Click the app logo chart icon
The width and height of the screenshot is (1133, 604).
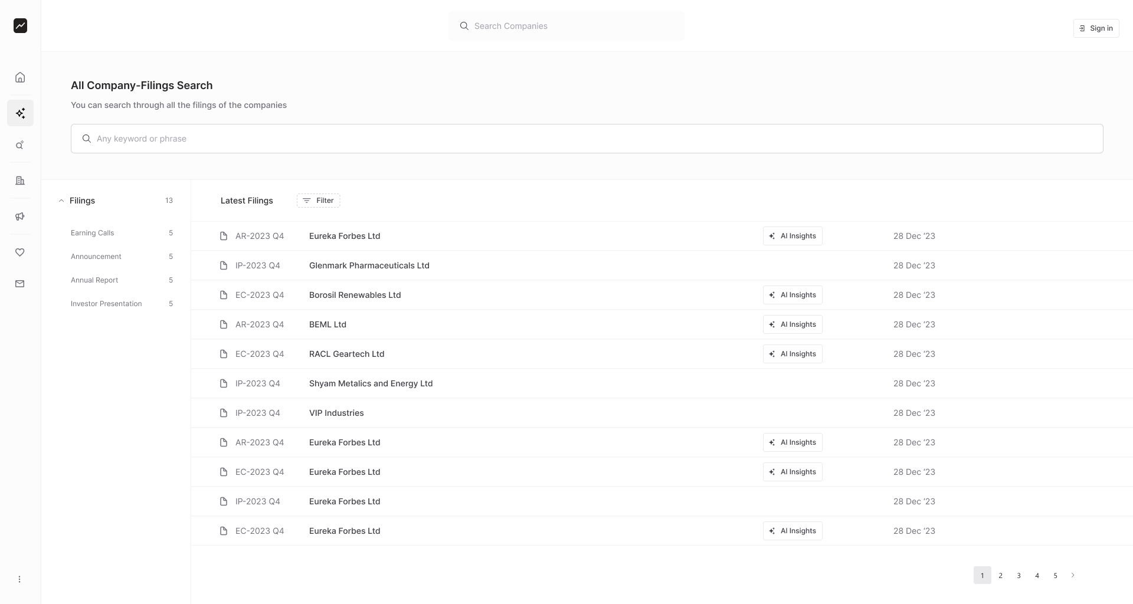coord(20,26)
